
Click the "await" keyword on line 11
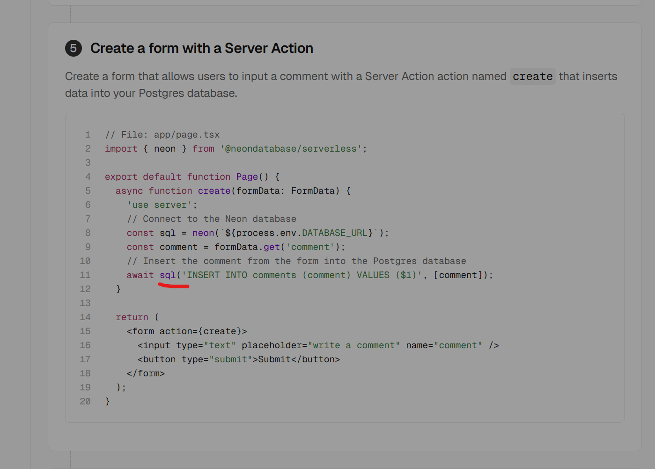(x=140, y=275)
